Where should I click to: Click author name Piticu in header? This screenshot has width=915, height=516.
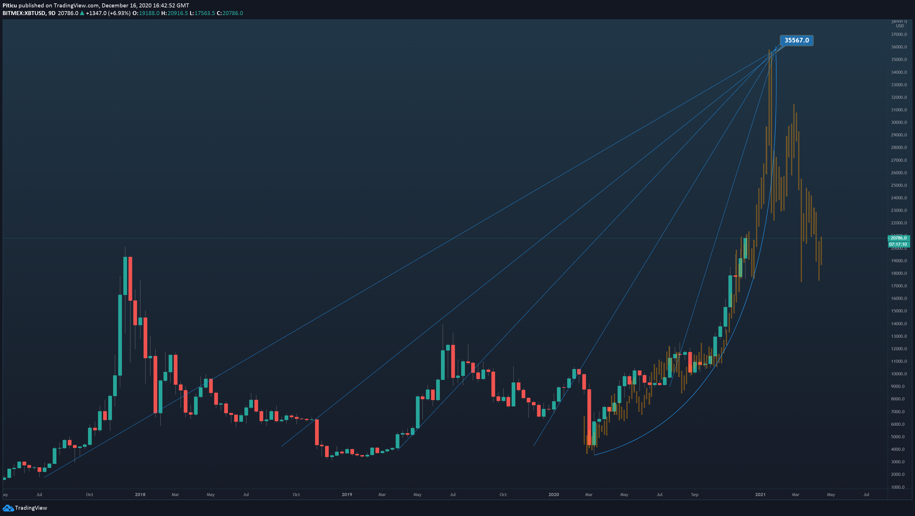(x=10, y=5)
